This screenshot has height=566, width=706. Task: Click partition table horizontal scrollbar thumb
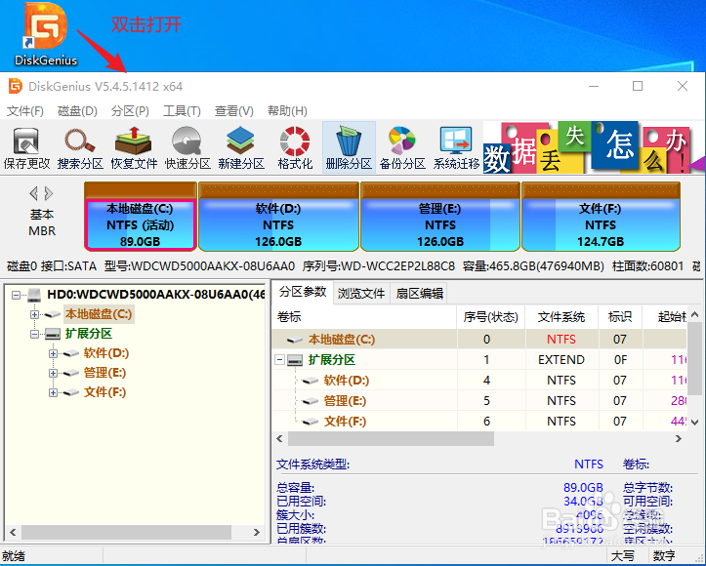(391, 439)
